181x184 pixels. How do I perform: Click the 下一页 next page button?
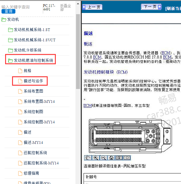151,7
